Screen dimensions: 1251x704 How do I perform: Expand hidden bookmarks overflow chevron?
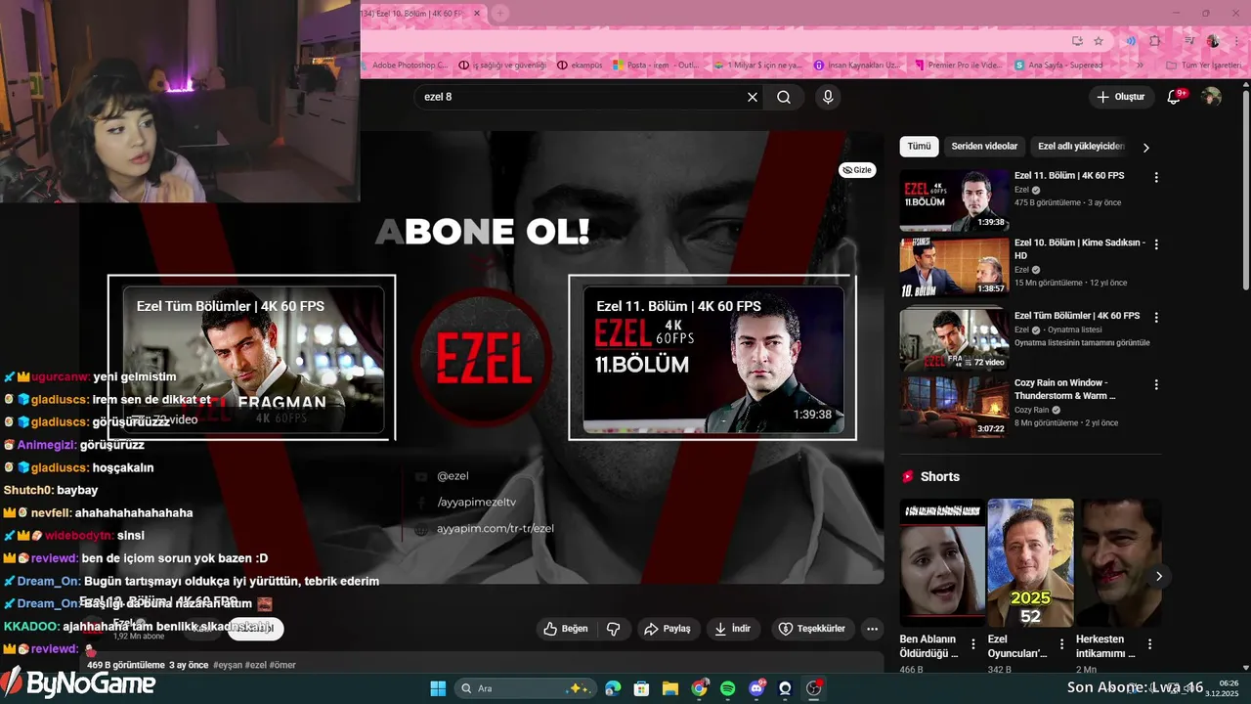(1141, 66)
